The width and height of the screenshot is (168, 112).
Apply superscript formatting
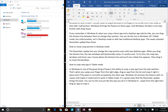tap(101, 13)
